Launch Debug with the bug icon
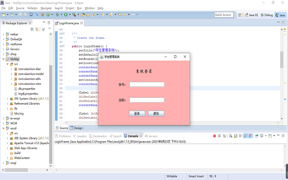This screenshot has height=180, width=288. pyautogui.click(x=58, y=15)
